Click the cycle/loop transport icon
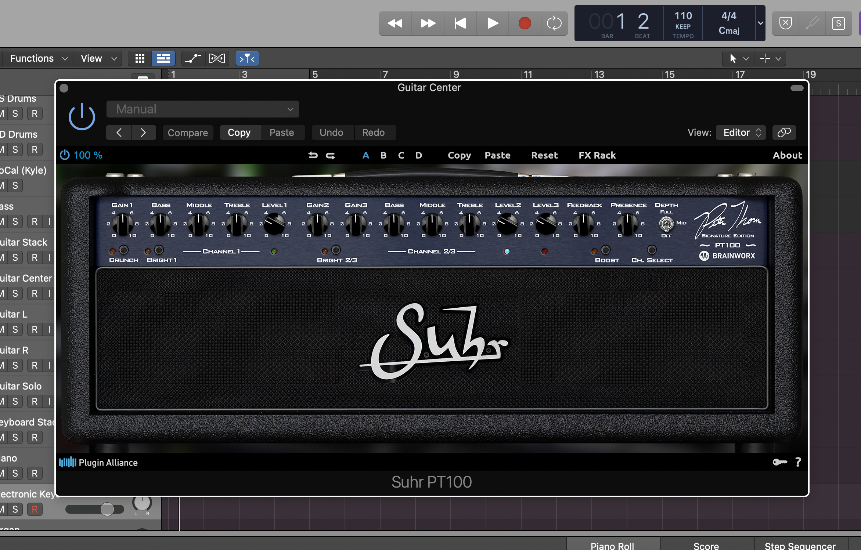This screenshot has height=550, width=861. click(x=554, y=22)
